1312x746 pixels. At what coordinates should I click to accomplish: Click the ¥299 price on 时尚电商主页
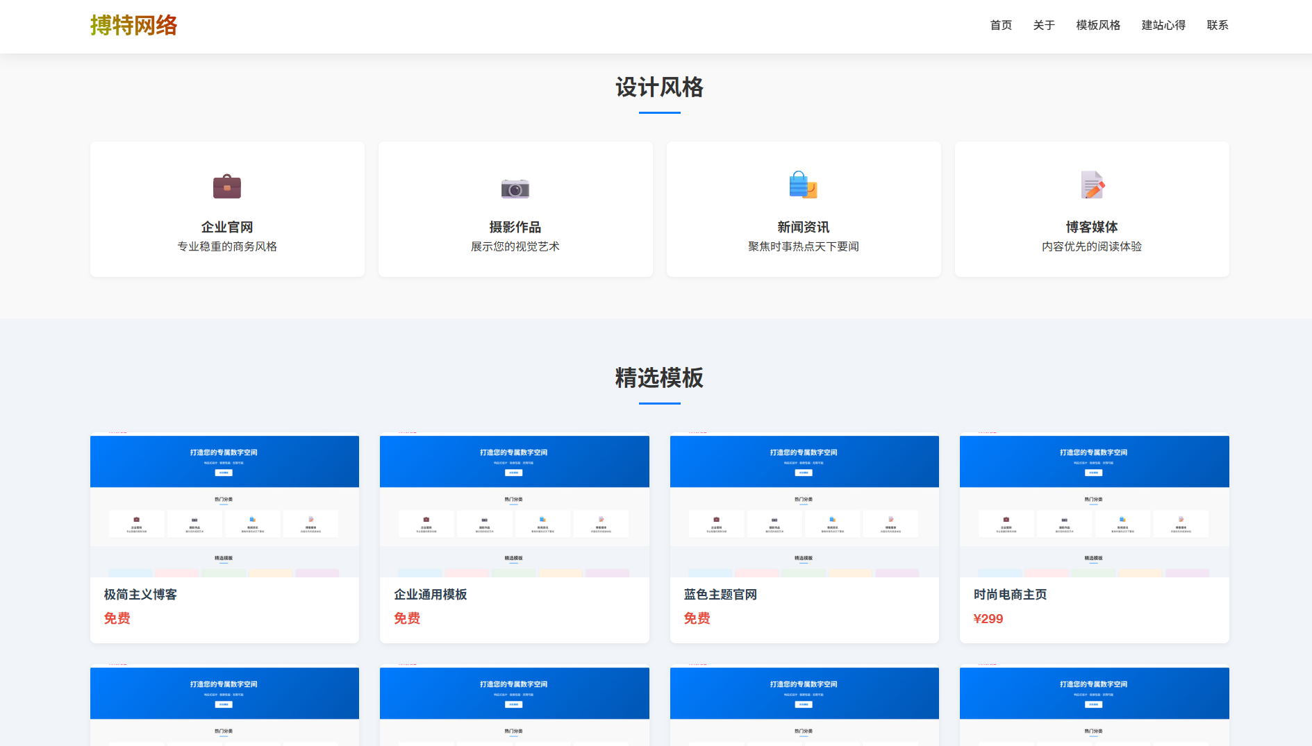[988, 619]
